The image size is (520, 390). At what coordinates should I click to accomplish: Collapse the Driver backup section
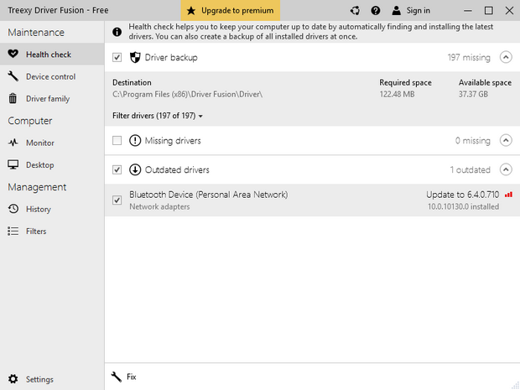coord(505,58)
